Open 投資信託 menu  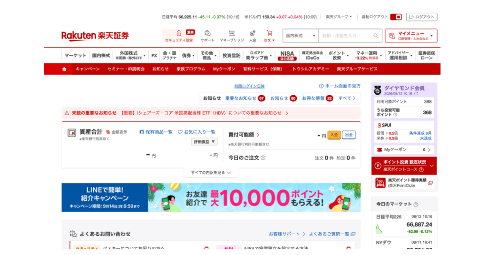click(232, 56)
